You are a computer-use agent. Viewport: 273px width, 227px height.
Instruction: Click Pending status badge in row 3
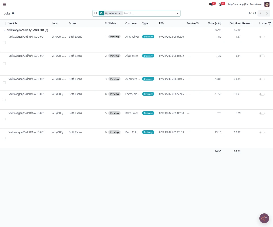coord(114,79)
